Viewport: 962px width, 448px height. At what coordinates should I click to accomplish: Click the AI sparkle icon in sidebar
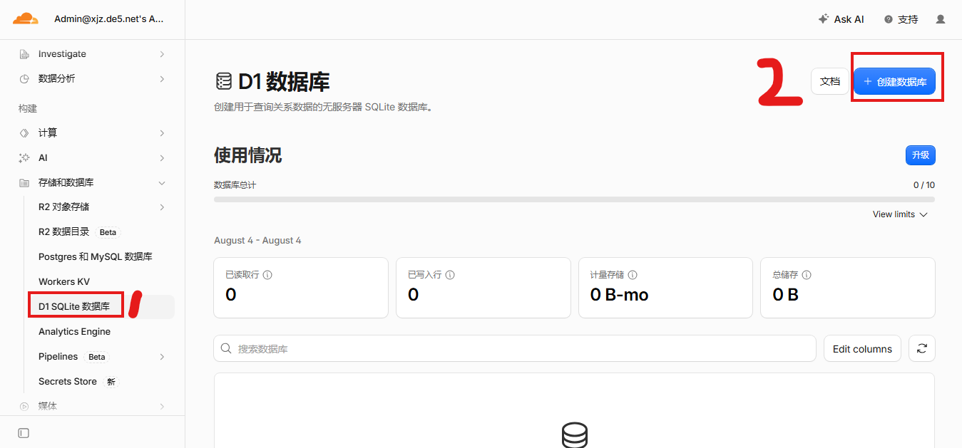(24, 157)
